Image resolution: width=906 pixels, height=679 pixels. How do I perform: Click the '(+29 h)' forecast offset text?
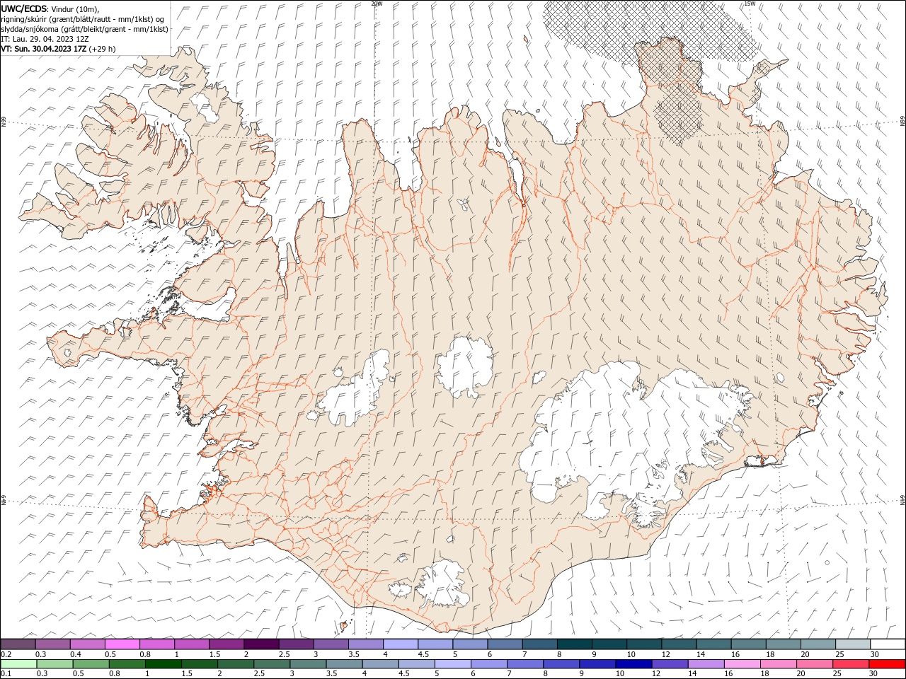[x=103, y=49]
